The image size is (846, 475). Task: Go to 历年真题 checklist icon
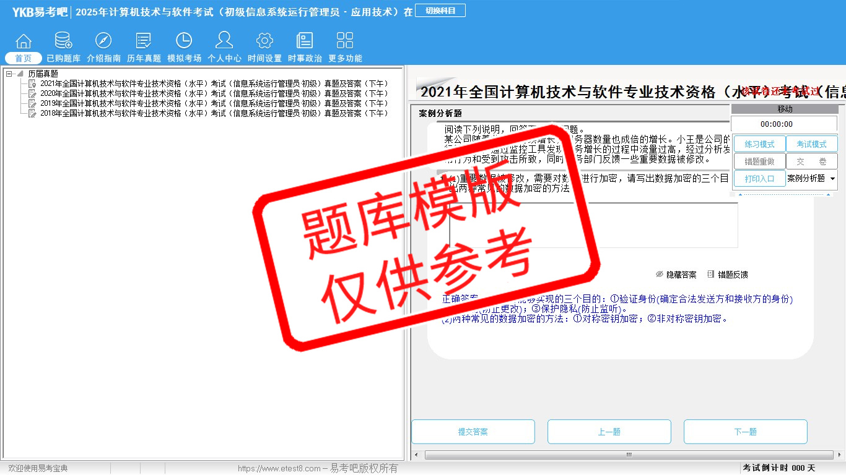click(144, 41)
